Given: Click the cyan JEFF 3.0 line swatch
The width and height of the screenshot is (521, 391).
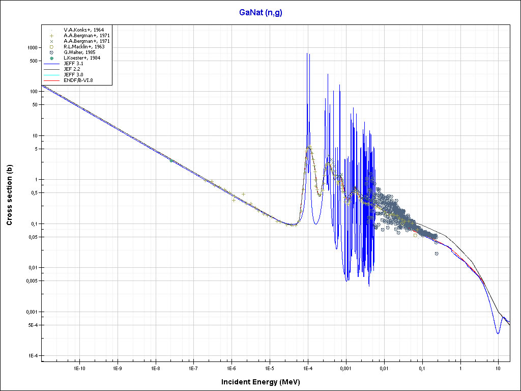Looking at the screenshot, I should 51,75.
